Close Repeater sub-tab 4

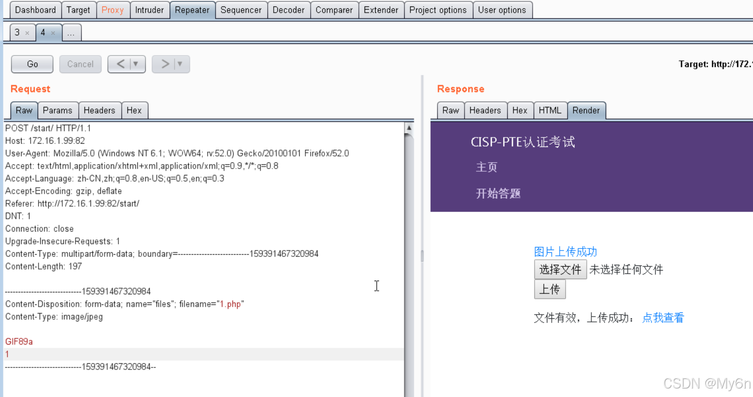click(53, 33)
